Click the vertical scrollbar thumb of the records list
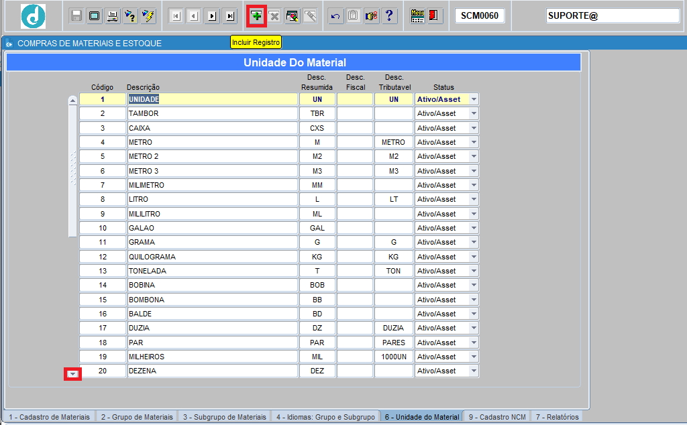Viewport: 687px width, 425px height. [x=72, y=171]
